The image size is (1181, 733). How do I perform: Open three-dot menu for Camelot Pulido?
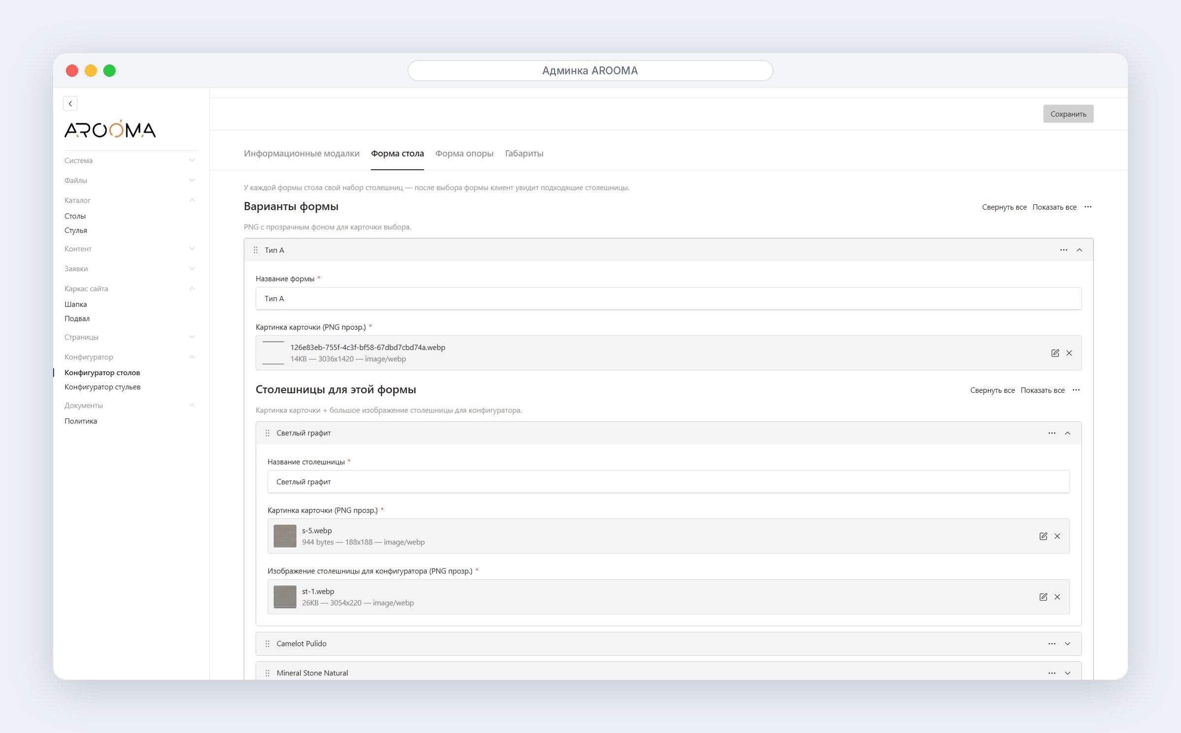click(x=1052, y=644)
